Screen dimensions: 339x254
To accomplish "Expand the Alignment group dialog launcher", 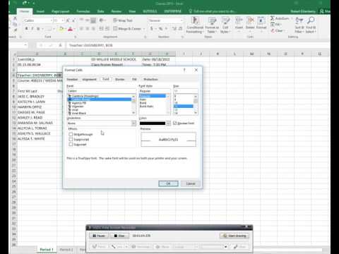I will (145, 37).
